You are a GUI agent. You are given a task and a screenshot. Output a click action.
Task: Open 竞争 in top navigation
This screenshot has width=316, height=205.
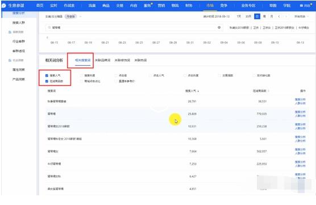tap(223, 6)
